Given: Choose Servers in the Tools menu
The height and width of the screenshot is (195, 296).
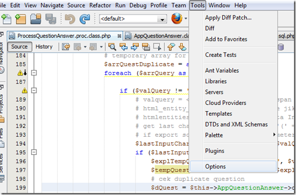Looking at the screenshot, I should (x=233, y=92).
